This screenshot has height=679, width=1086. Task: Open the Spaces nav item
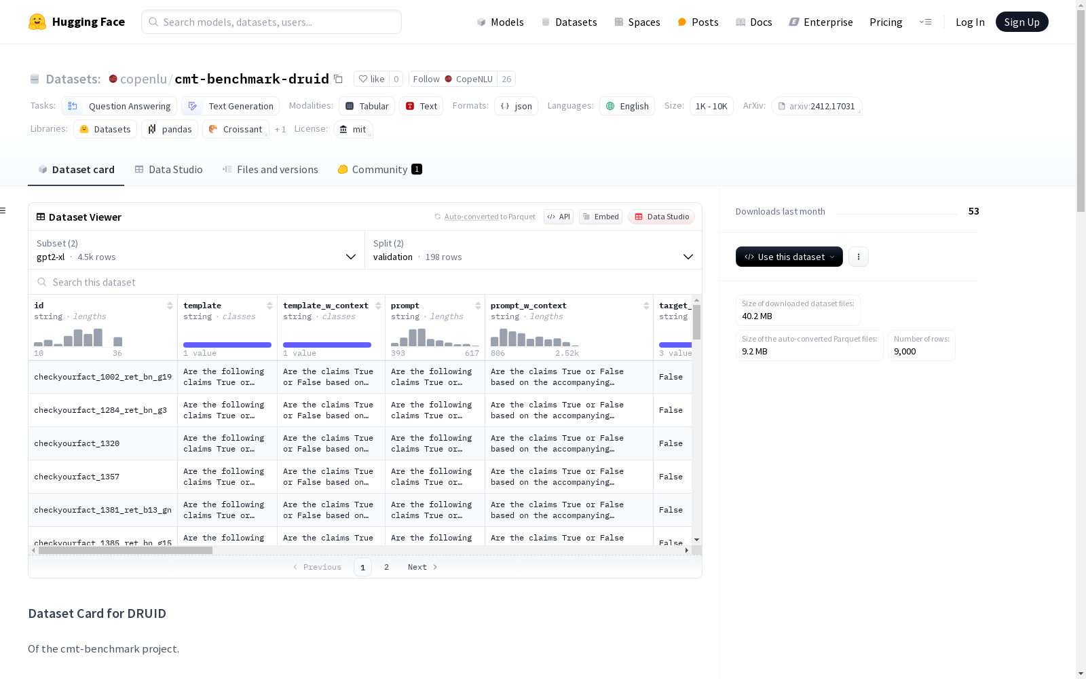click(637, 22)
